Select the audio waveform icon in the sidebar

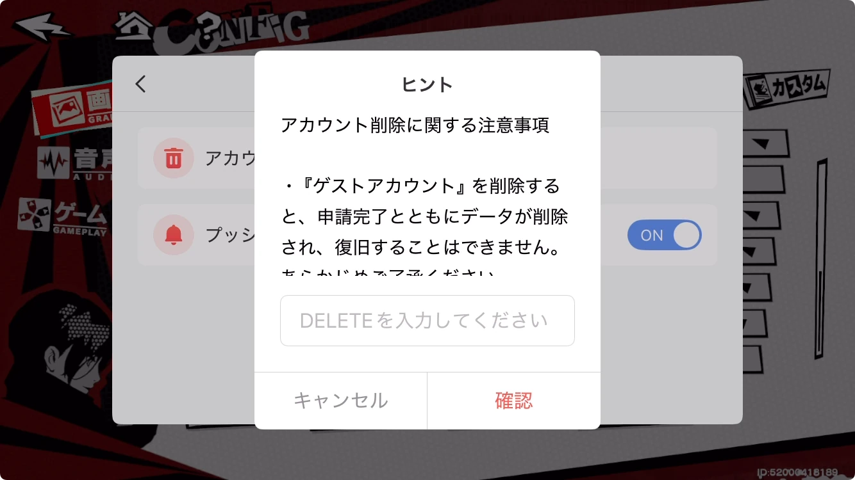[53, 164]
